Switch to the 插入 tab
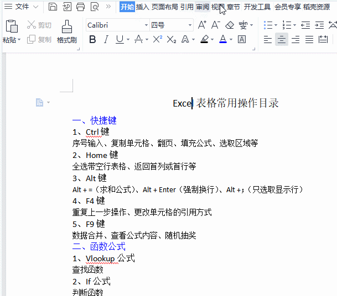The image size is (337, 296). 143,7
